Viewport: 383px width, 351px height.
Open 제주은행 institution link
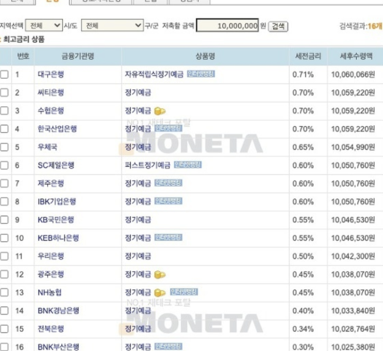[x=51, y=183]
